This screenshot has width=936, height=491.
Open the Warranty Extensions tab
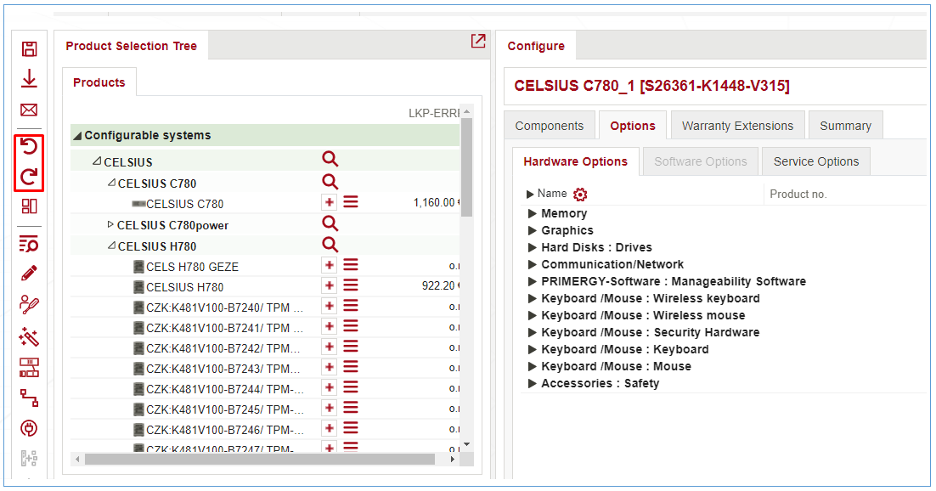point(738,126)
